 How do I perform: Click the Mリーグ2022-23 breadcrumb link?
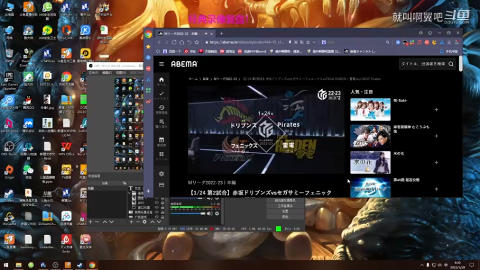pyautogui.click(x=226, y=79)
